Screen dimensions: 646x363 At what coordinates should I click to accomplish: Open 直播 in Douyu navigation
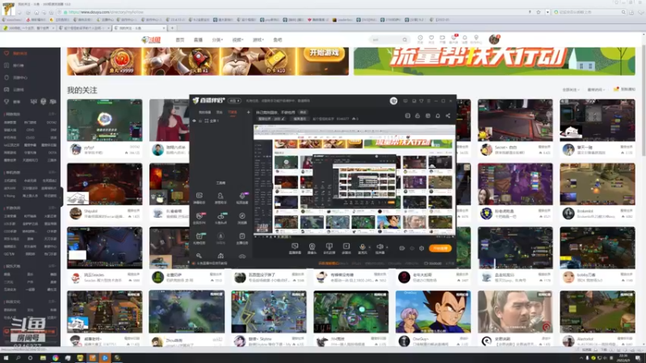pyautogui.click(x=198, y=40)
